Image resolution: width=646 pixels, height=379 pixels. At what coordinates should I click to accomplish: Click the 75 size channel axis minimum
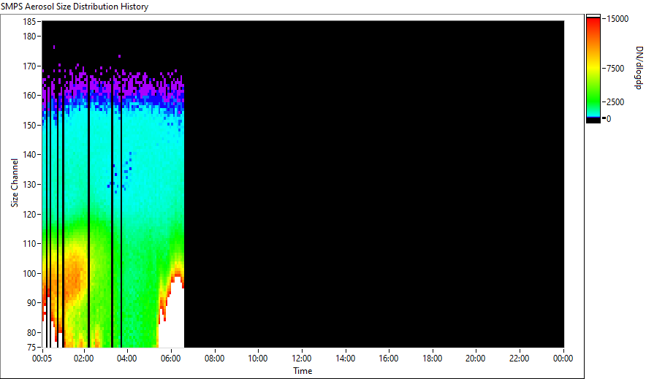point(31,347)
